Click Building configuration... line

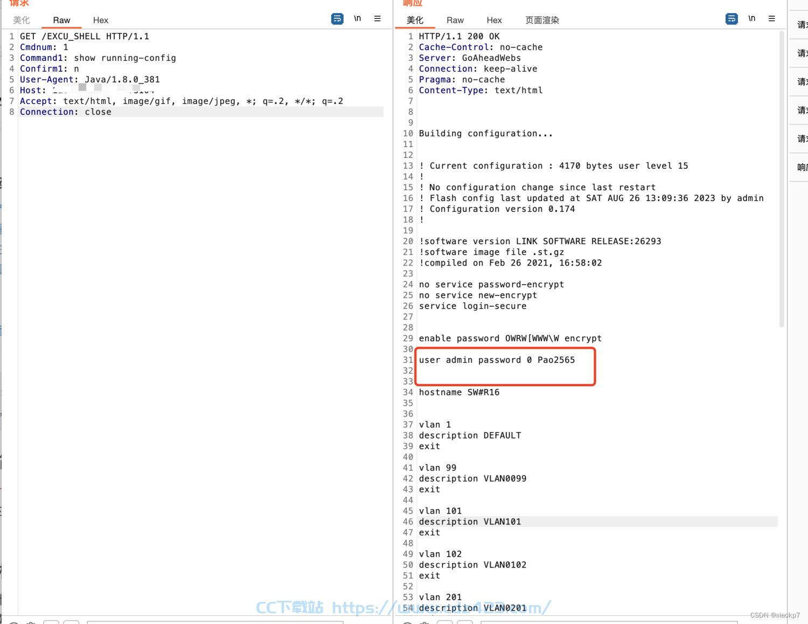[x=486, y=134]
